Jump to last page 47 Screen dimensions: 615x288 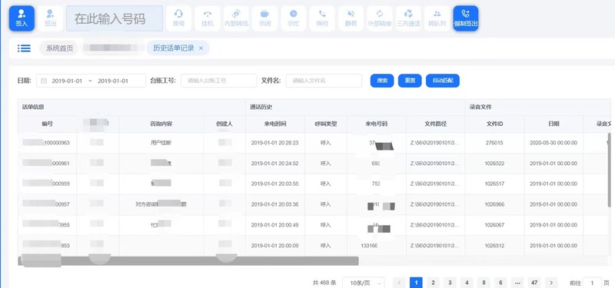coord(534,283)
